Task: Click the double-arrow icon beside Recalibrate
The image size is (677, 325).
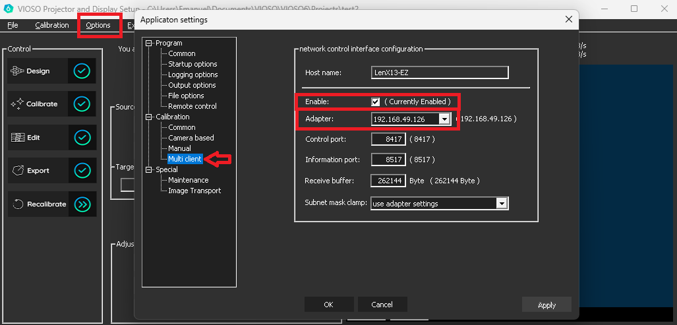Action: pos(82,204)
